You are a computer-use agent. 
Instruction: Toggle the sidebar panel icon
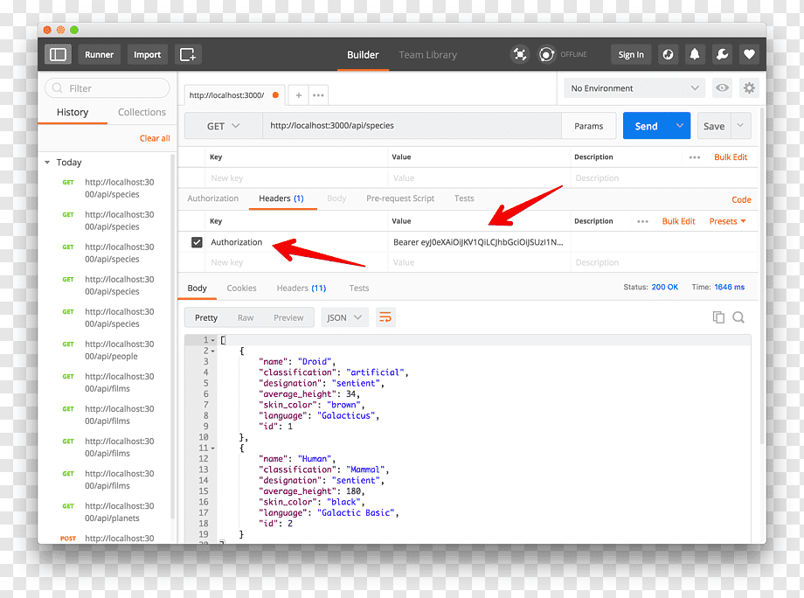(58, 54)
